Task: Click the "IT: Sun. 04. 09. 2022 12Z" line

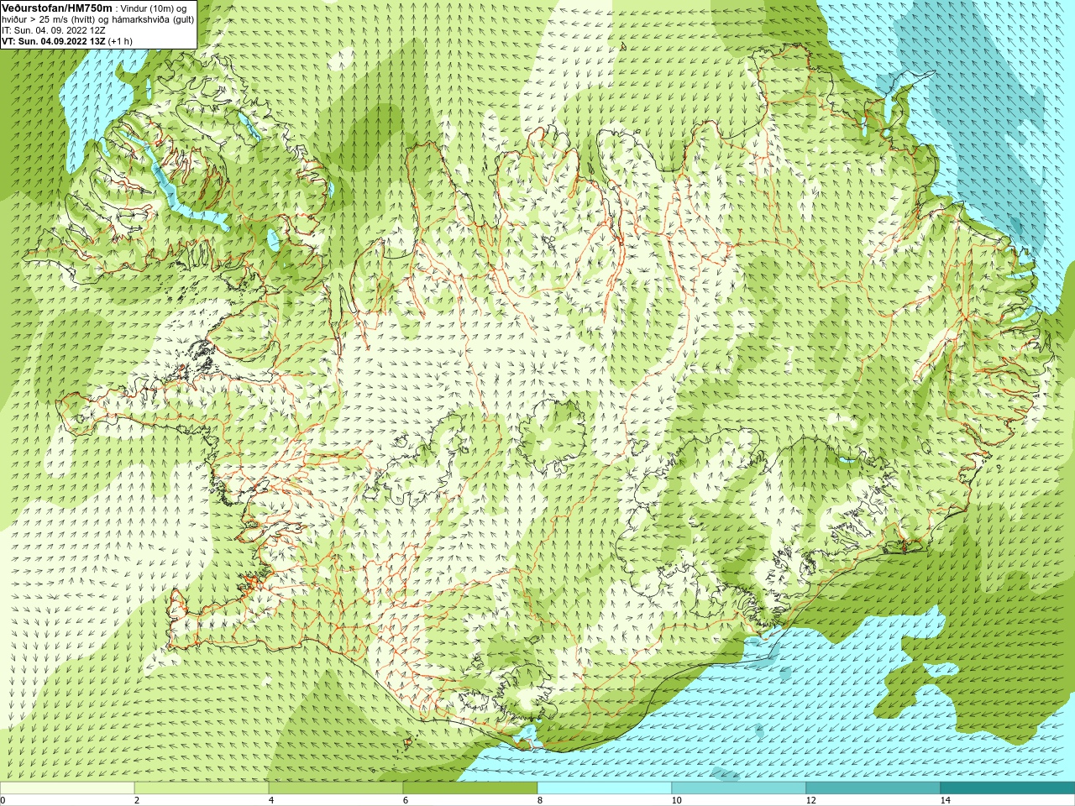Action: click(54, 30)
